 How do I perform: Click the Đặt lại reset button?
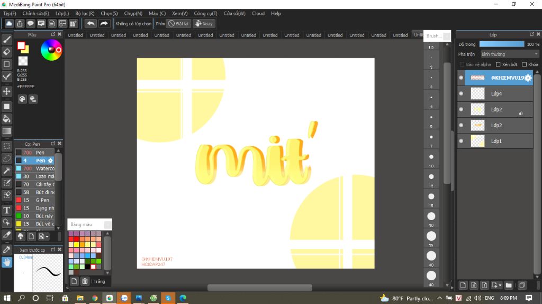click(178, 23)
